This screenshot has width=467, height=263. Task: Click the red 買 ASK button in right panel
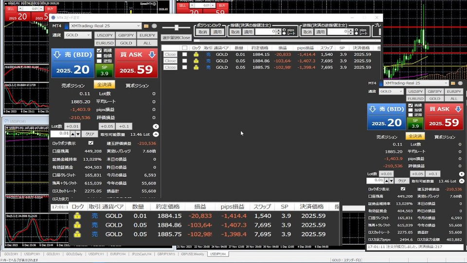pos(444,116)
